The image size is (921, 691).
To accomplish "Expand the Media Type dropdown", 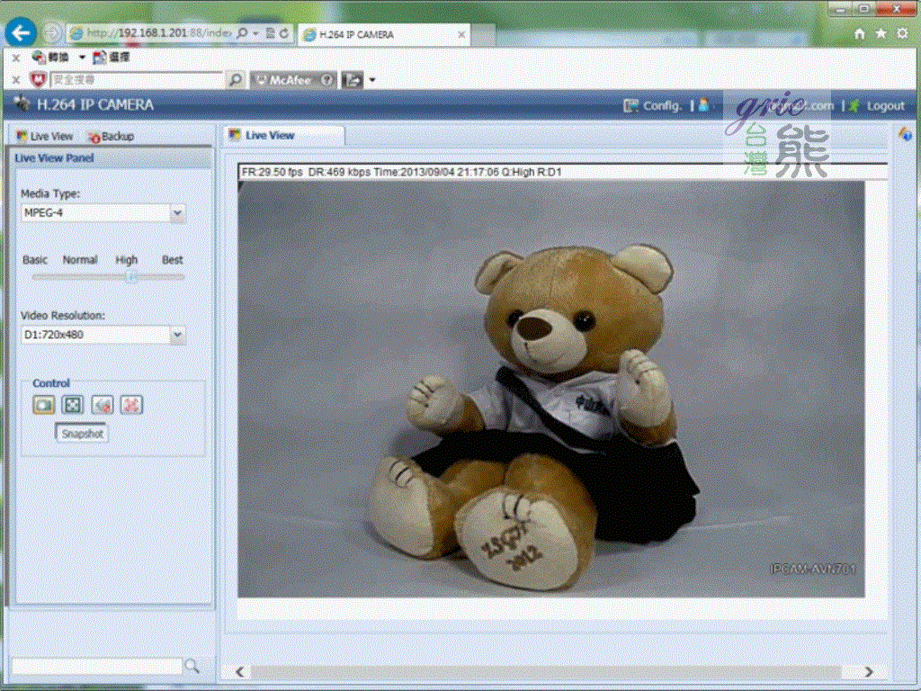I will (x=177, y=213).
